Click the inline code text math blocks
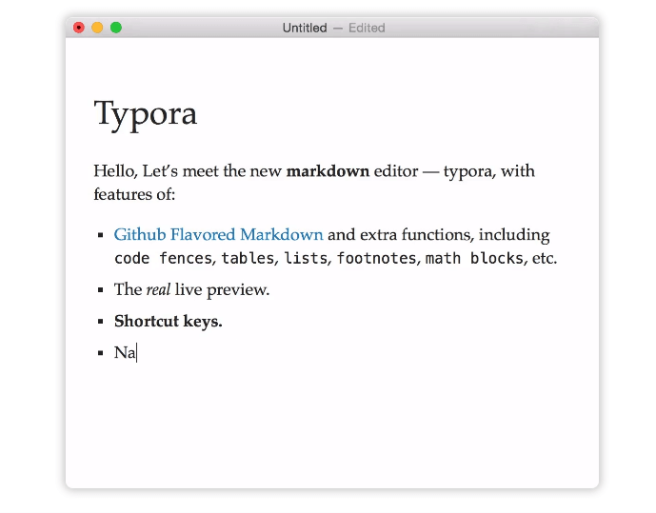This screenshot has width=656, height=513. click(474, 258)
